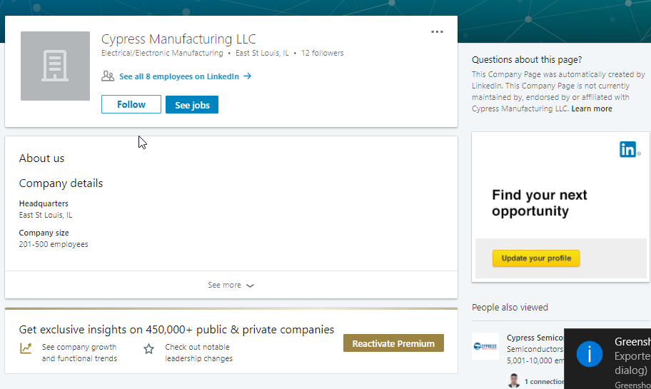The height and width of the screenshot is (389, 651).
Task: Open the three-dot more options menu
Action: point(437,32)
